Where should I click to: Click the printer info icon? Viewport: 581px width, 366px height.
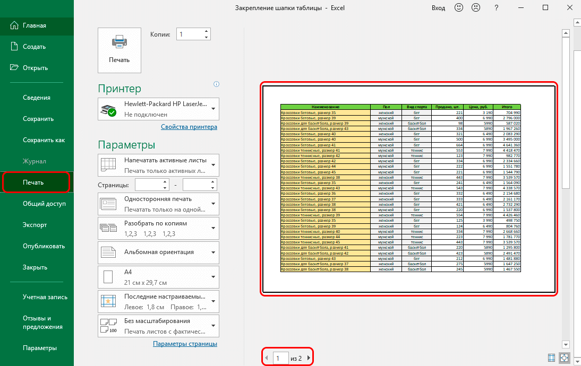click(216, 84)
